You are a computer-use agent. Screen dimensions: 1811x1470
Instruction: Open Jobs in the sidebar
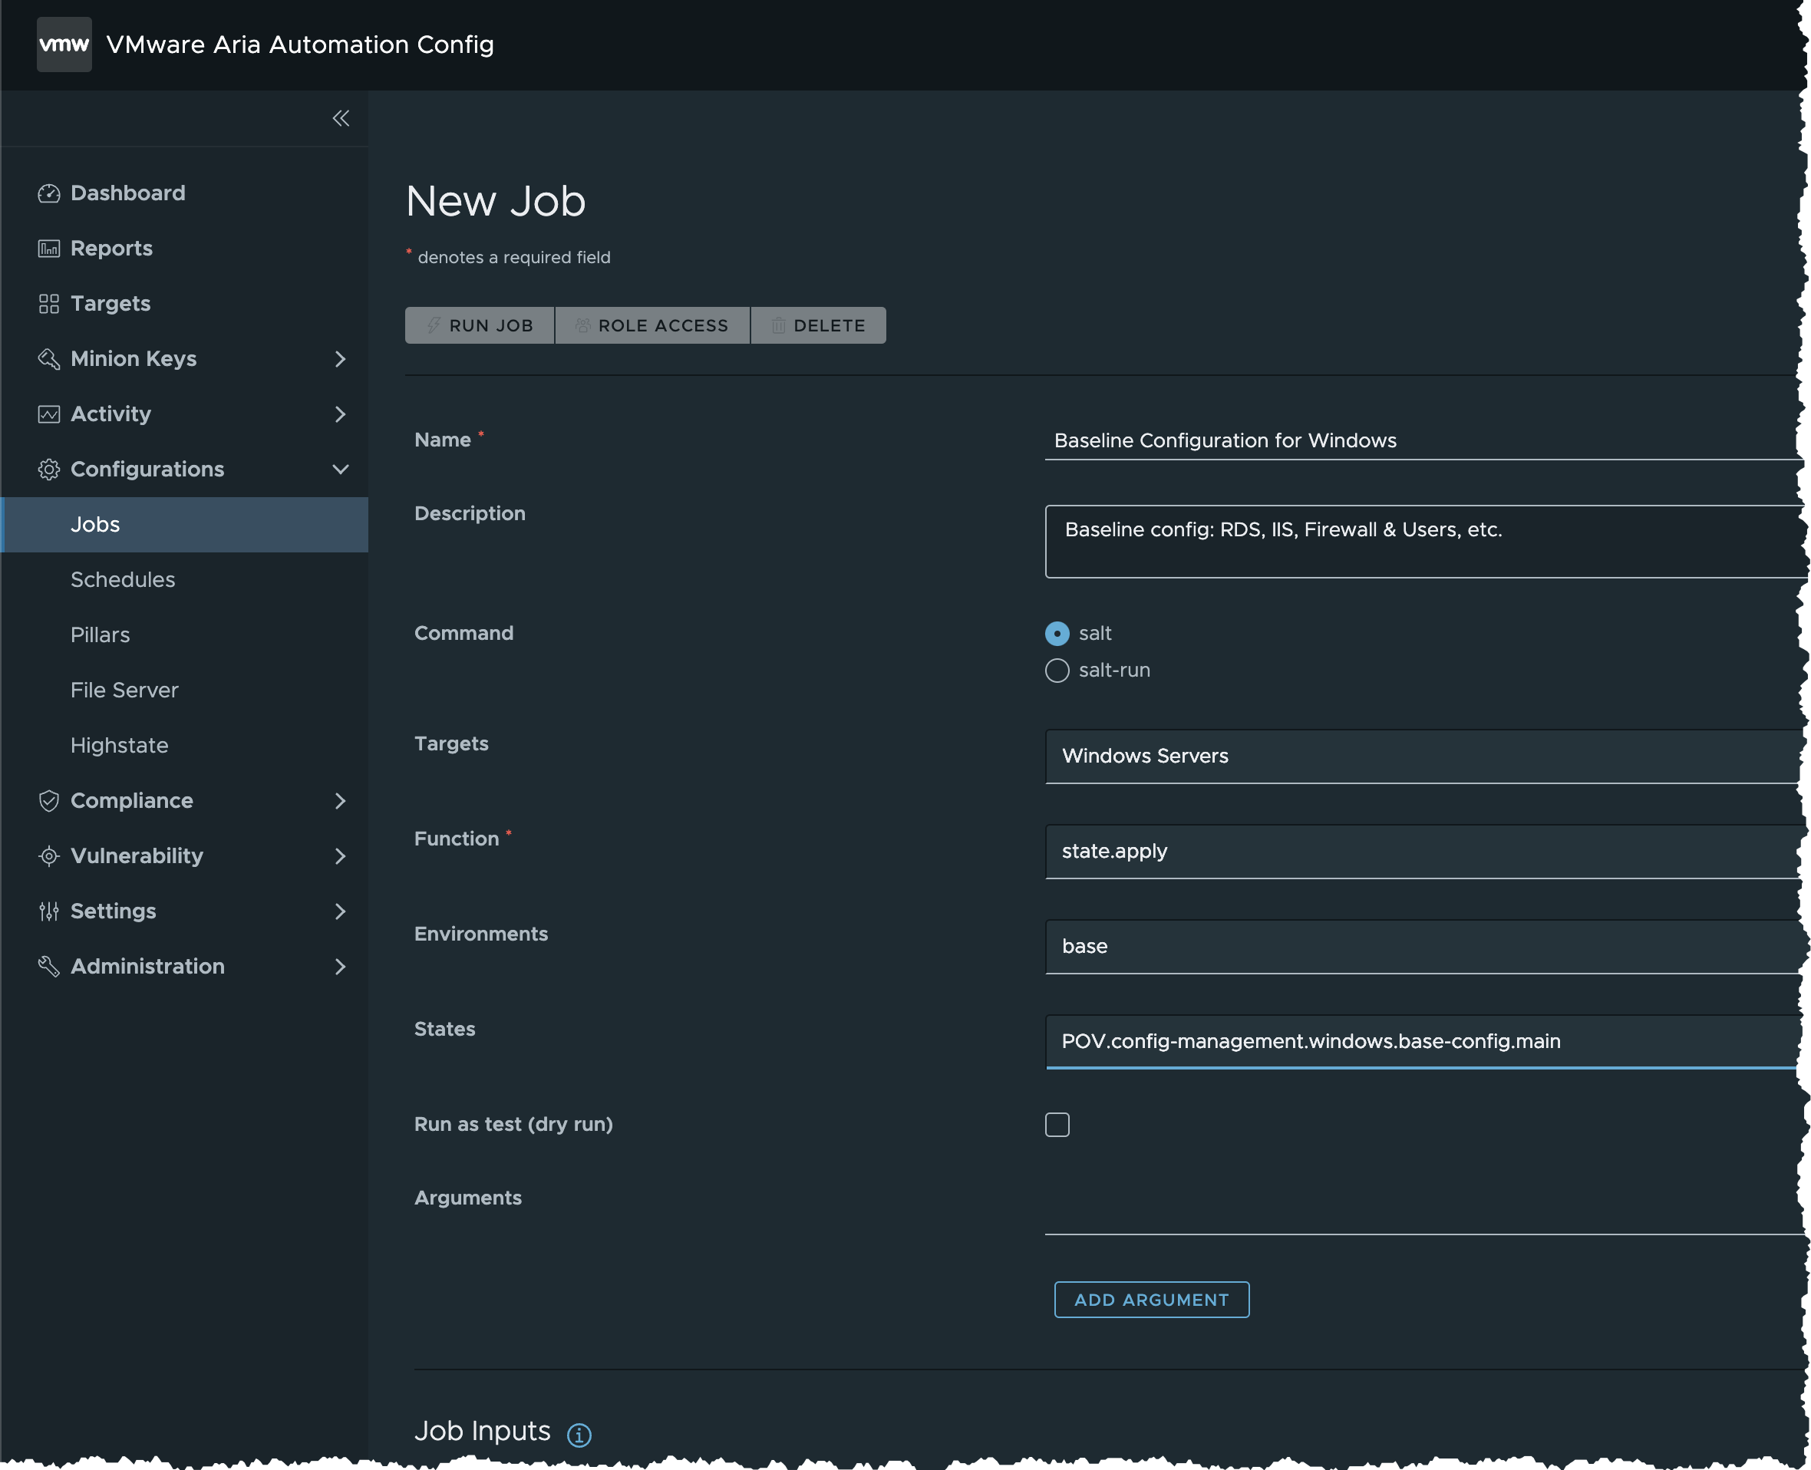185,525
